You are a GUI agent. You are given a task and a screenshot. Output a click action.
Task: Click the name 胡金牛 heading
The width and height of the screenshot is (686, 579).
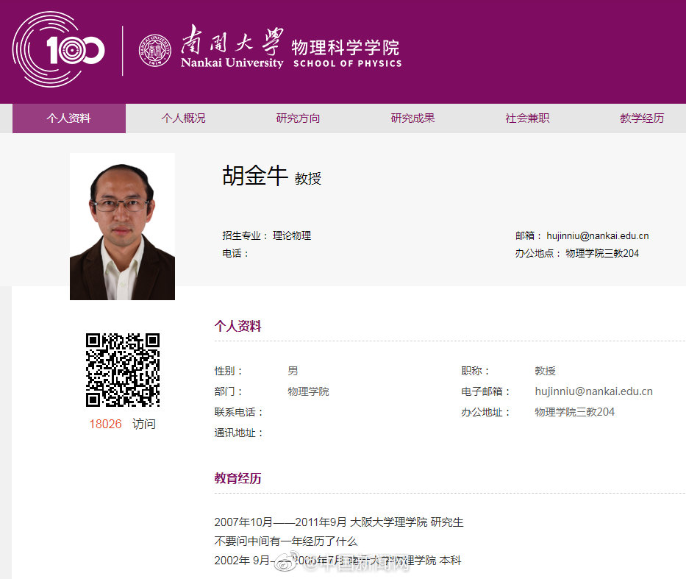255,176
